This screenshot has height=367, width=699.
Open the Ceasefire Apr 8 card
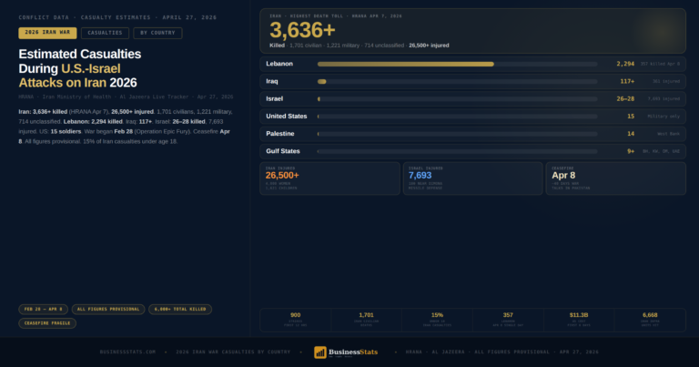616,178
